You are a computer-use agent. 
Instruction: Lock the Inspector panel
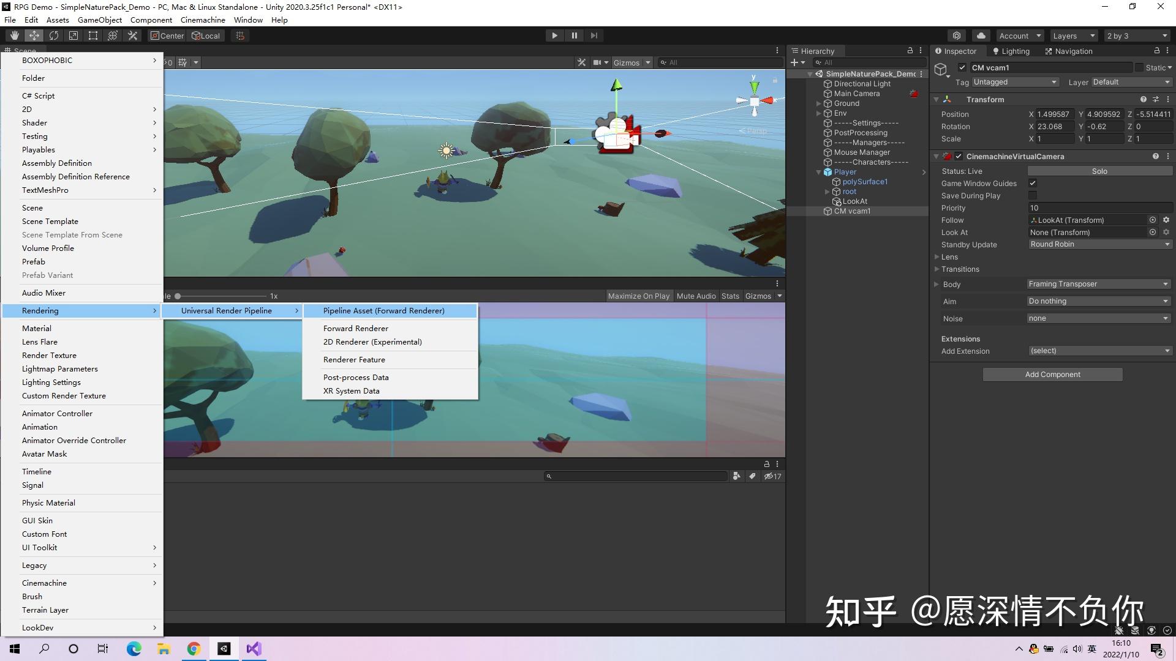click(x=1157, y=51)
